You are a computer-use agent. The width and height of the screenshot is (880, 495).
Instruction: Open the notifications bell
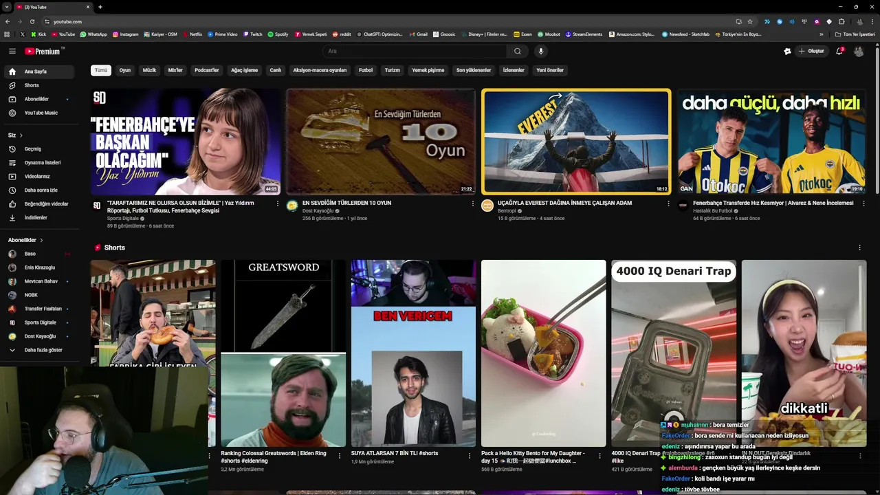click(x=839, y=51)
